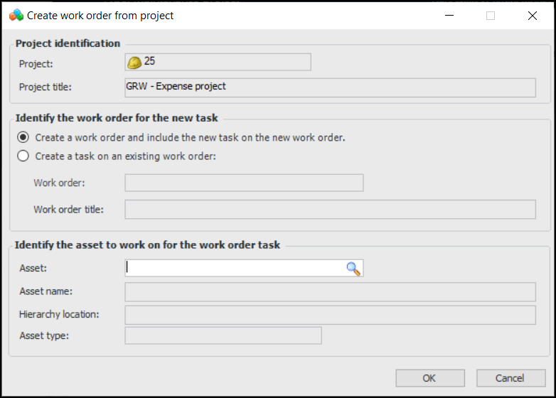Click the Asset name field
Viewport: 556px width, 398px height.
pyautogui.click(x=330, y=292)
